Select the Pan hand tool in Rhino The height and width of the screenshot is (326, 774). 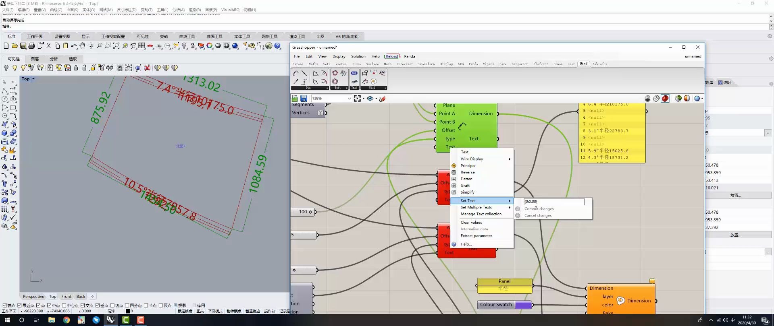82,46
